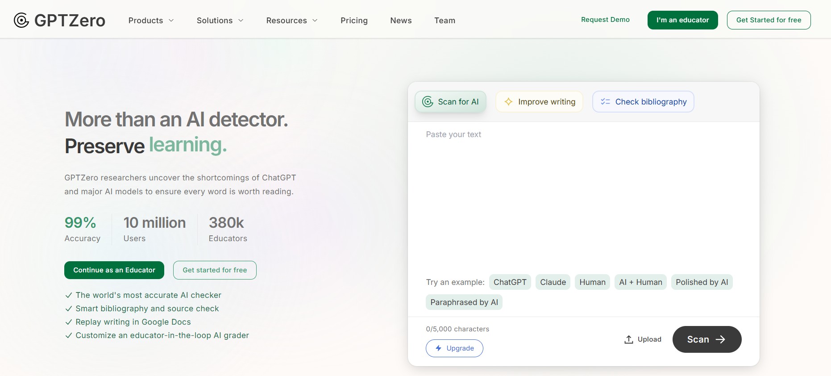The width and height of the screenshot is (831, 376).
Task: Click the GPTZero researchers description paragraph
Action: [180, 184]
